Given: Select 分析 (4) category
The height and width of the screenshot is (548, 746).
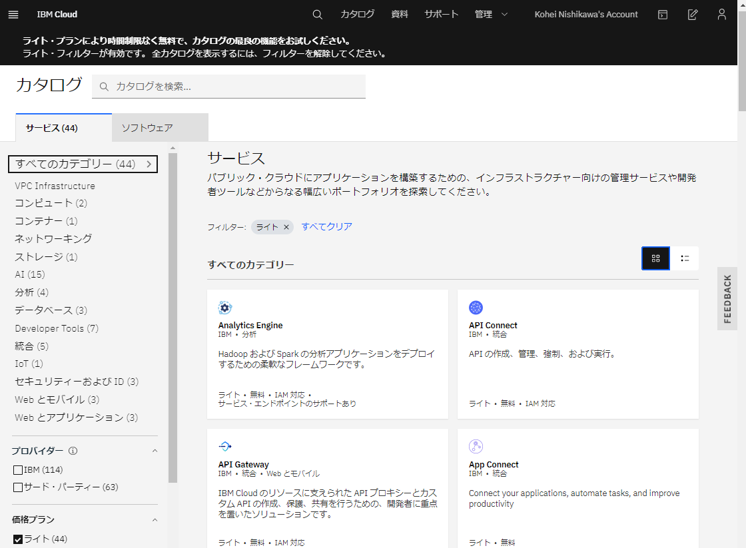Looking at the screenshot, I should click(x=31, y=292).
